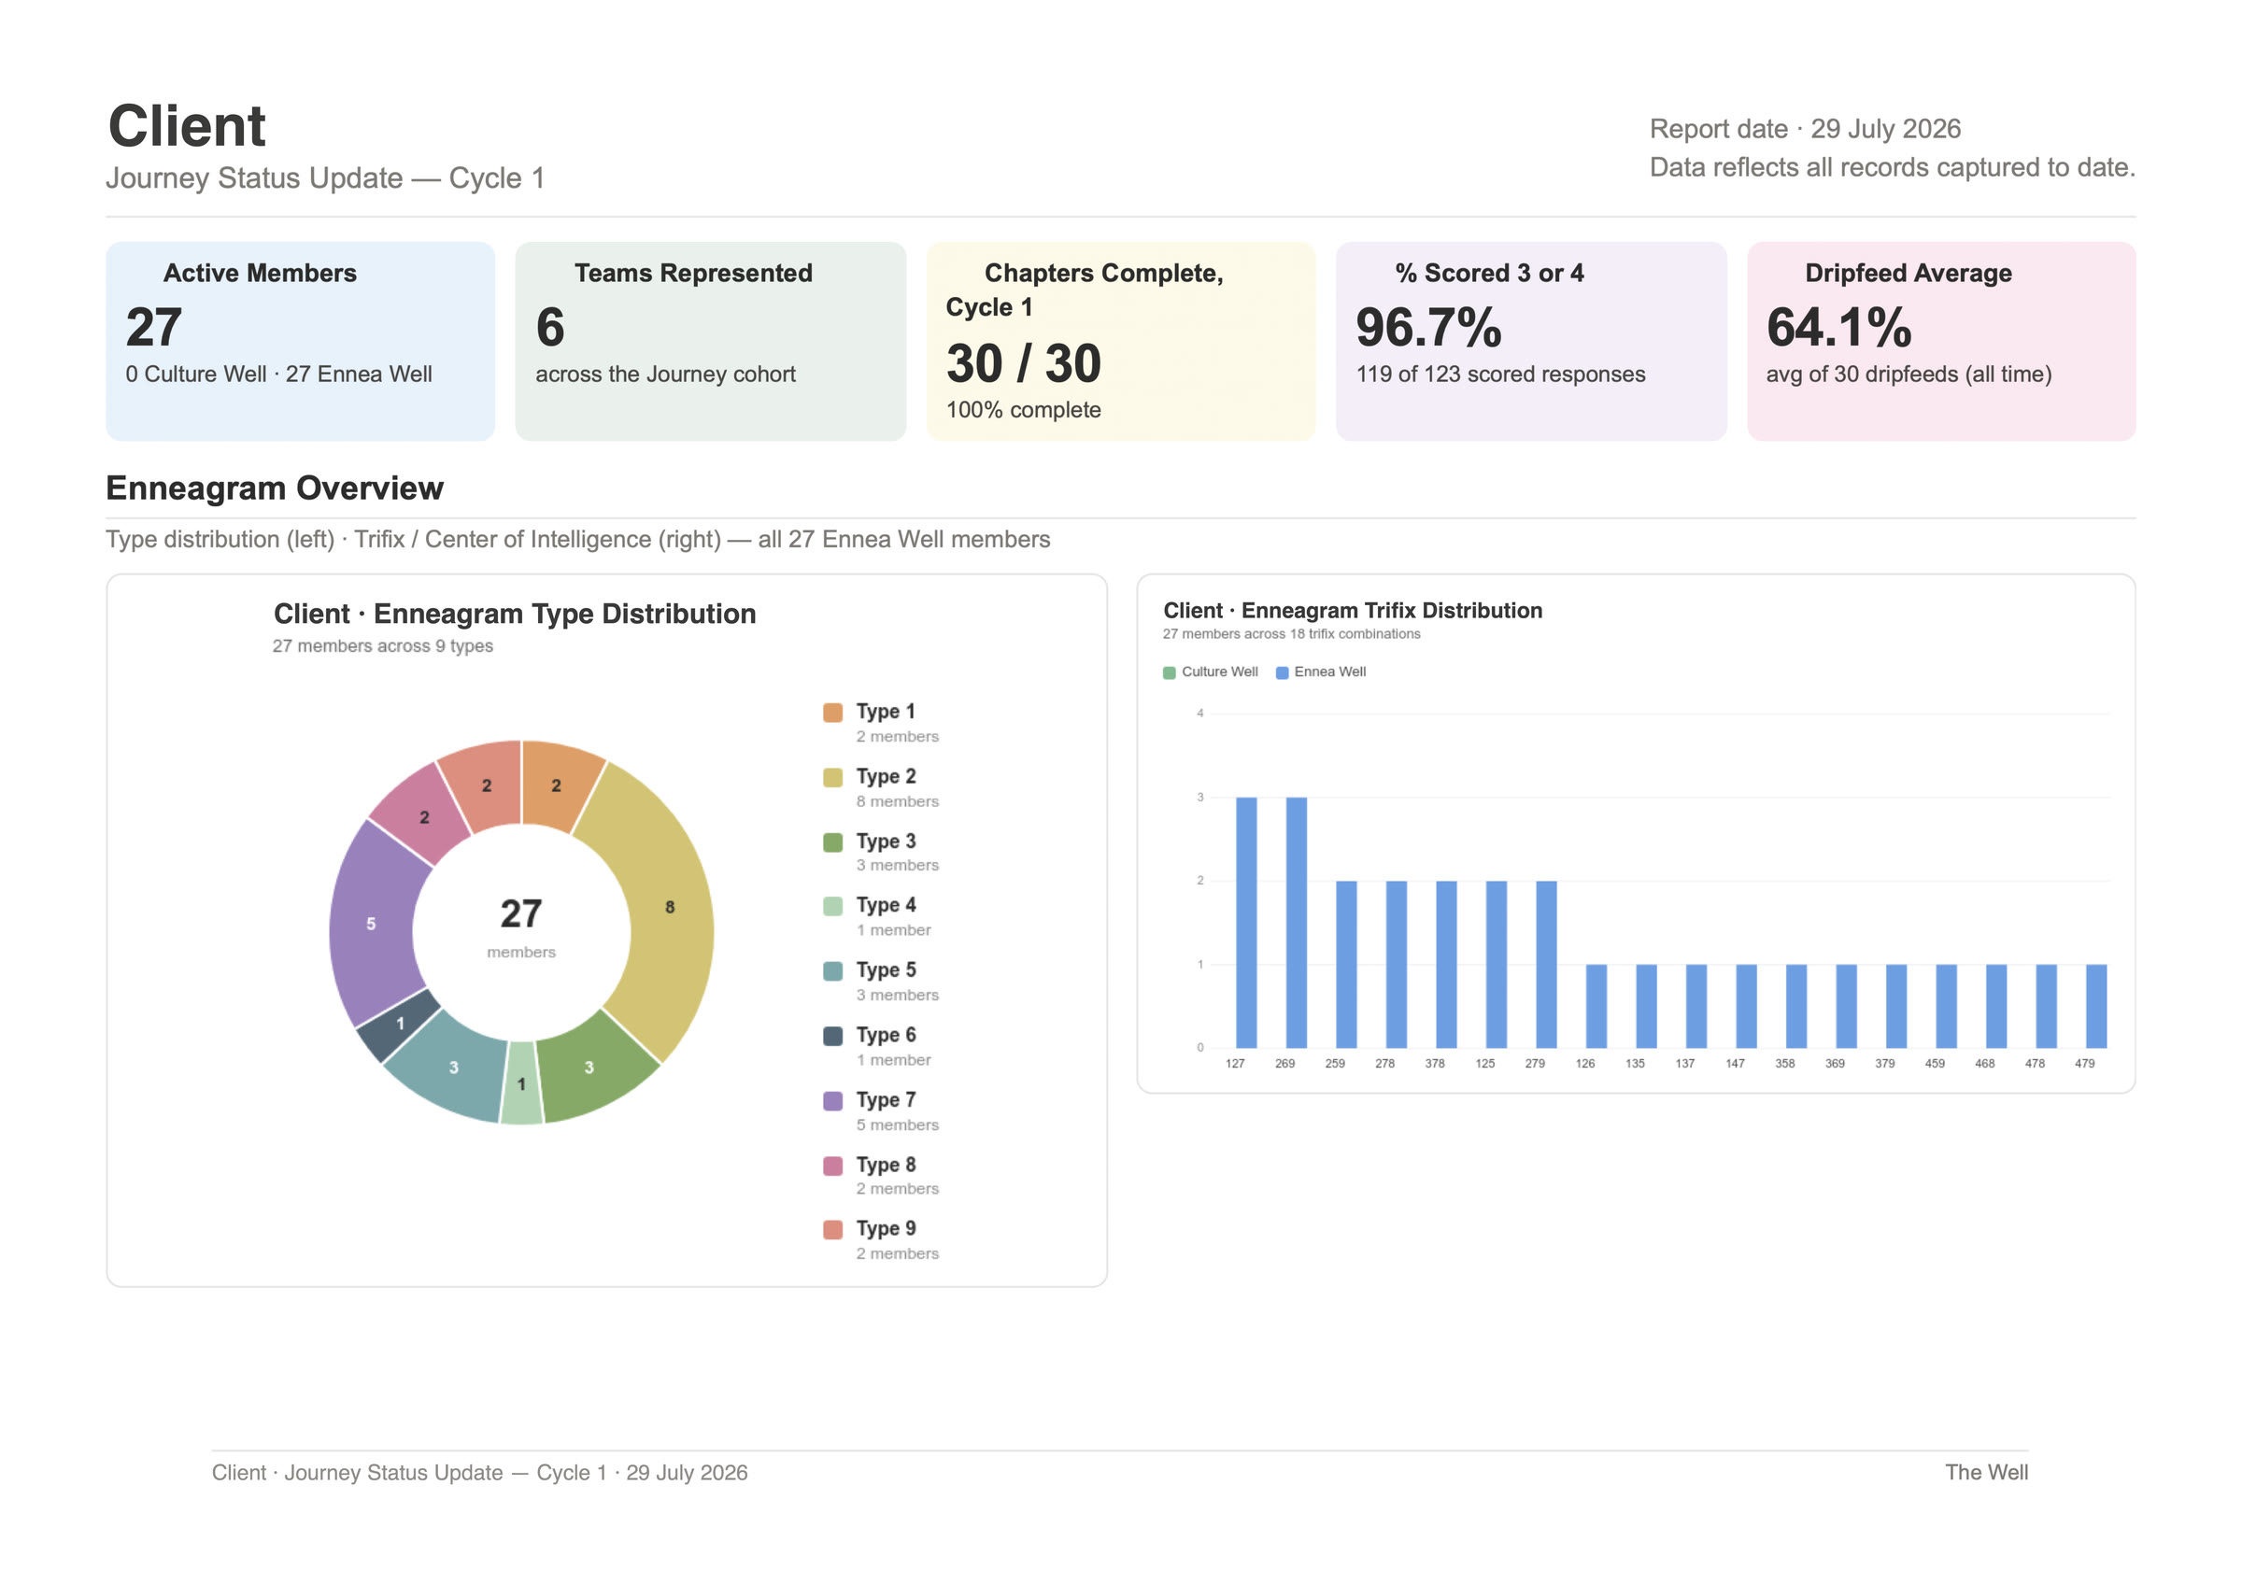Click 'The Well' footer text
The width and height of the screenshot is (2242, 1584).
point(1985,1473)
